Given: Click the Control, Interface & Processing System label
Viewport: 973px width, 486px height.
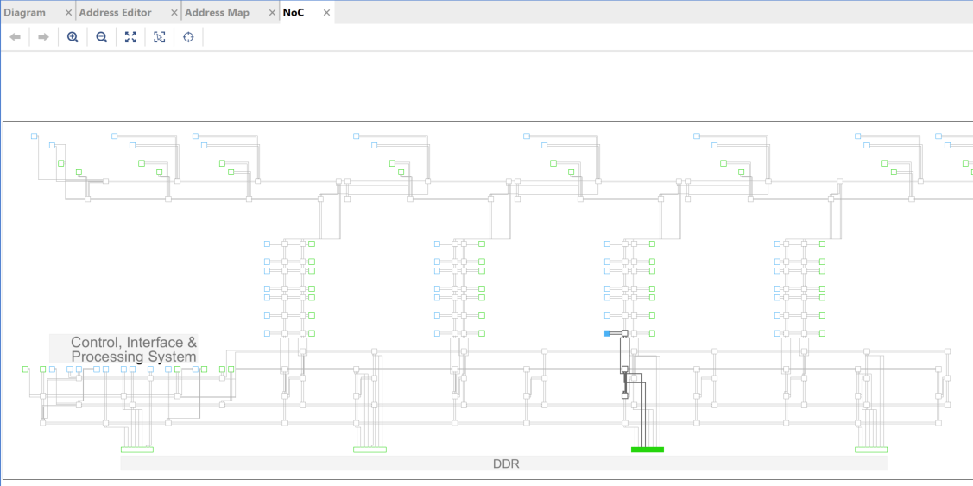Looking at the screenshot, I should click(134, 349).
